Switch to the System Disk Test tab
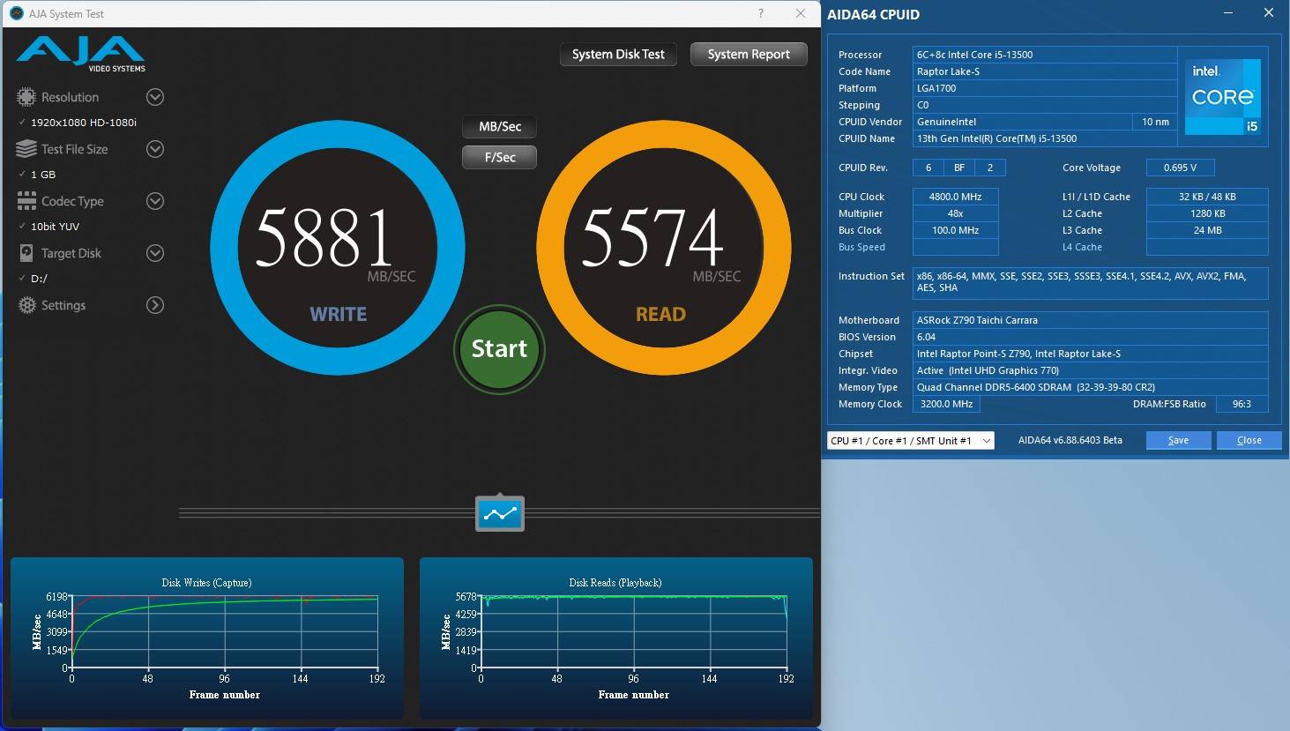1290x731 pixels. coord(618,55)
